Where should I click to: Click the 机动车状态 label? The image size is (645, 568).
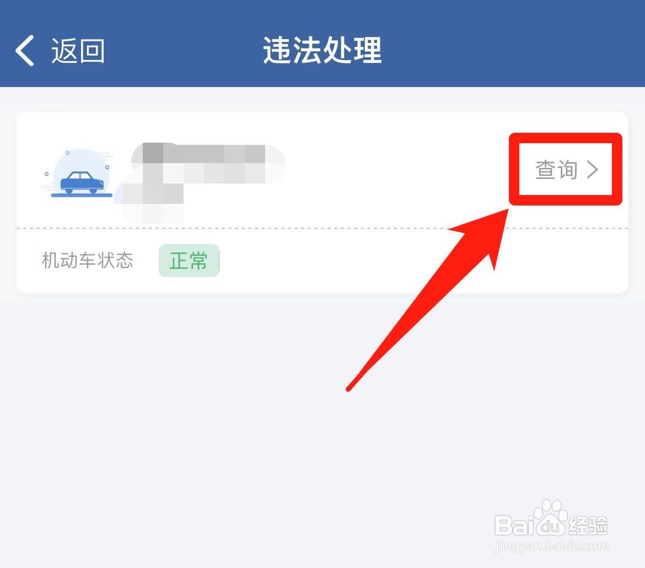(87, 261)
